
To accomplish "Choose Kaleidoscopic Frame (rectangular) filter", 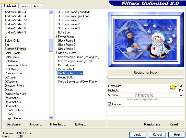I will [78, 57].
